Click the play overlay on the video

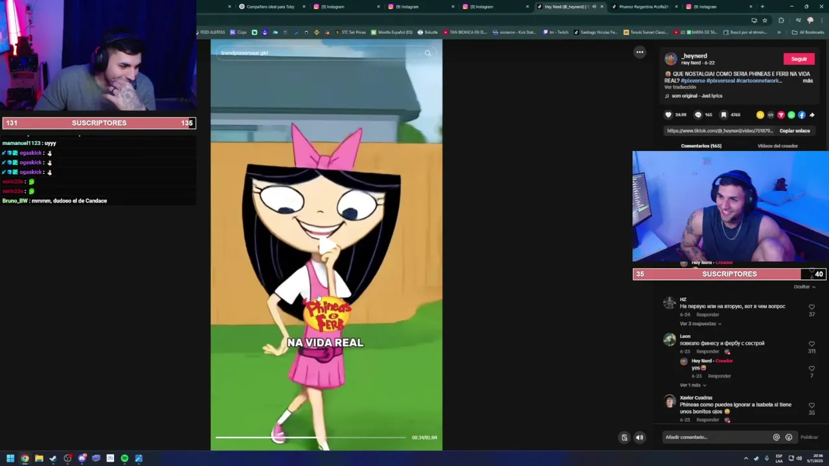[x=327, y=245]
